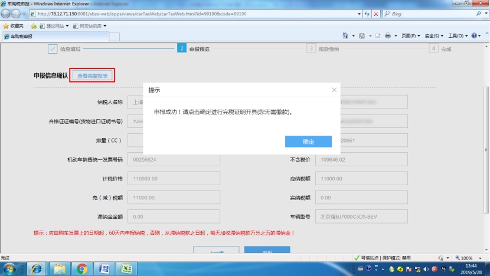Viewport: 490px width, 276px height.
Task: Add to favorites bar star icon
Action: [34, 26]
